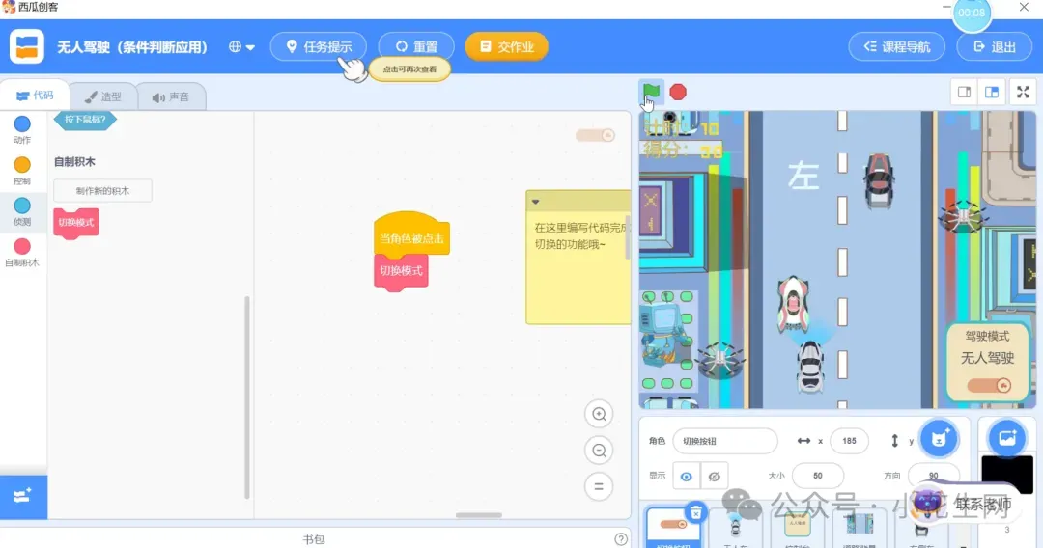1043x548 pixels.
Task: Select the road background sprite thumbnail
Action: 859,529
